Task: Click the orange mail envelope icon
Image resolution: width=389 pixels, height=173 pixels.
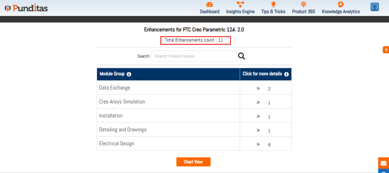Action: coord(383,163)
